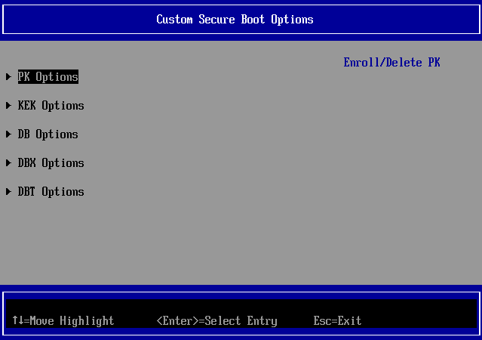This screenshot has width=482, height=340.
Task: Click the Esc=Exit hint
Action: (x=337, y=321)
